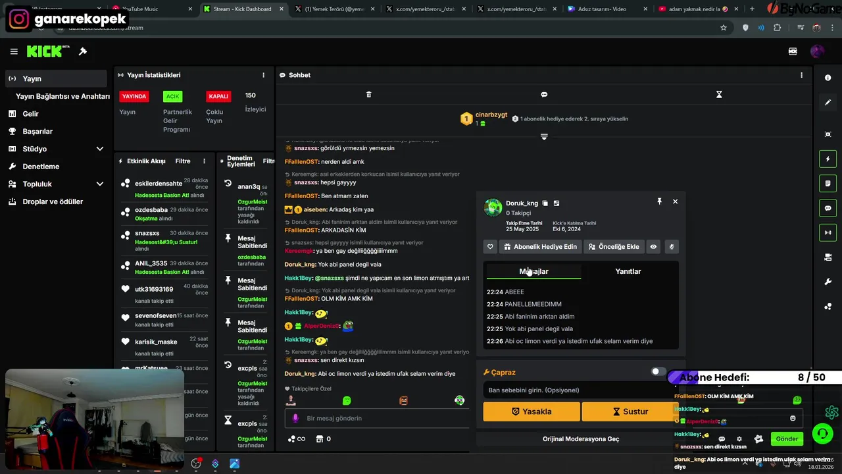Copy the Doruk_kng username
Image resolution: width=842 pixels, height=474 pixels.
pos(545,203)
